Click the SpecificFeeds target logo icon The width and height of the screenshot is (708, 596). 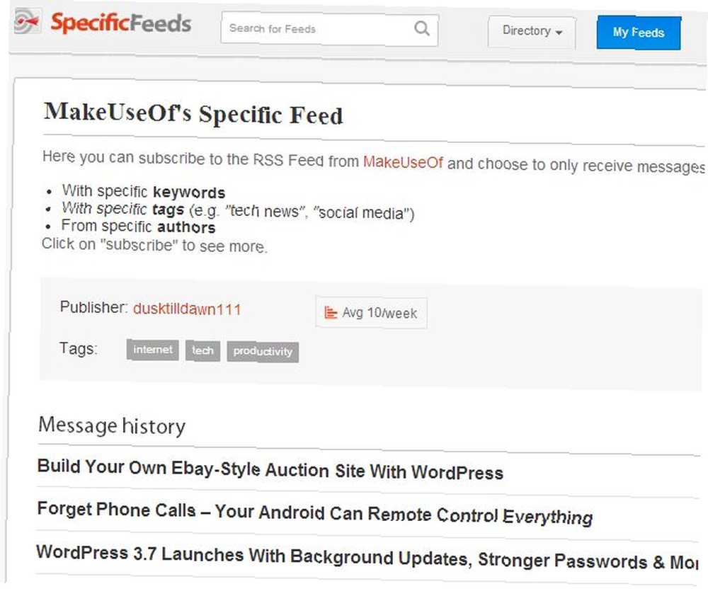pyautogui.click(x=27, y=21)
